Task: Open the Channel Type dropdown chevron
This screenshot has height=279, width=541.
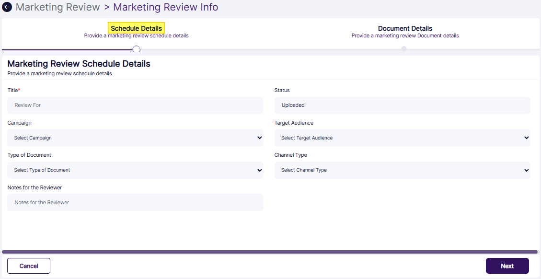Action: 526,170
